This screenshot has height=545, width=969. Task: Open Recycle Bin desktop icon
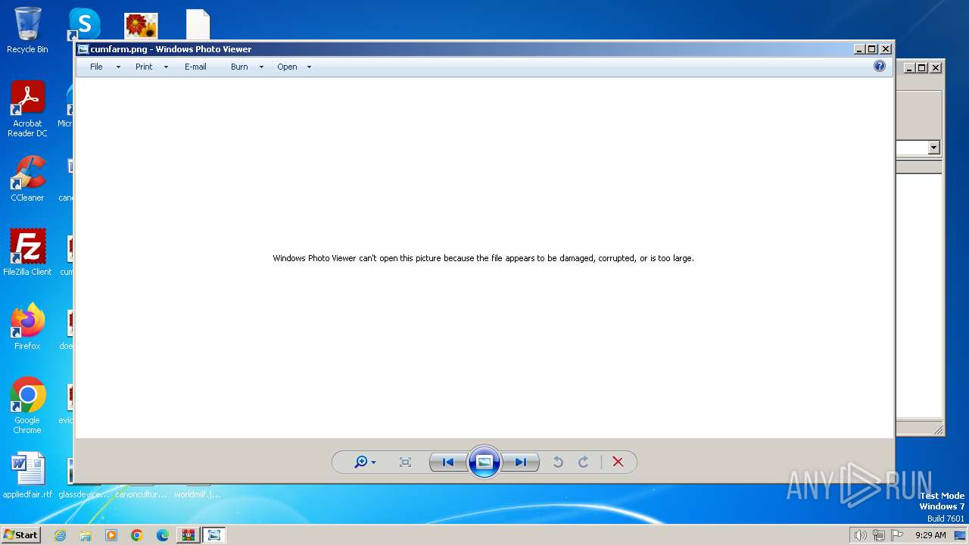tap(27, 30)
